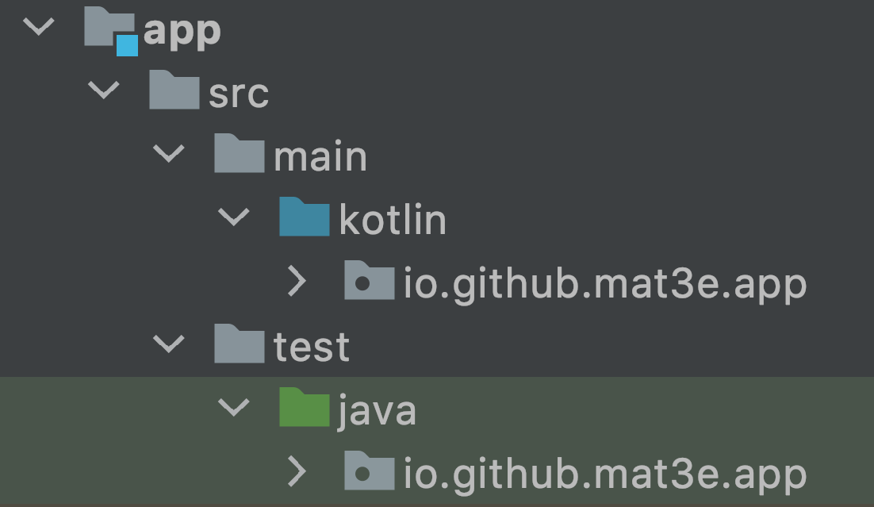The image size is (874, 507).
Task: Click the blue kotlin source root icon
Action: coord(304,219)
